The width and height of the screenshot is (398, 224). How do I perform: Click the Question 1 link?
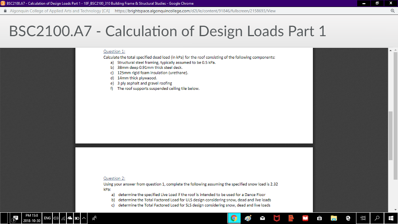114,51
